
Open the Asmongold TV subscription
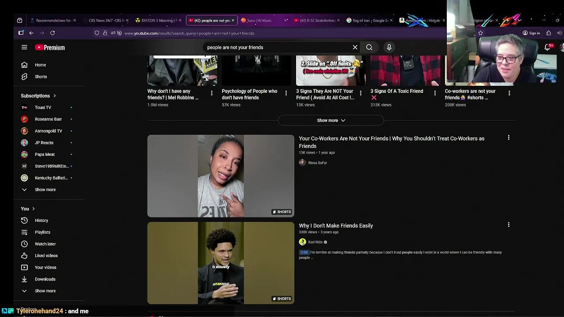tap(48, 131)
